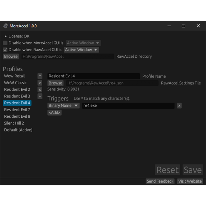Screen dimensions: 206x206
Task: Click Visit Website
Action: tap(190, 181)
